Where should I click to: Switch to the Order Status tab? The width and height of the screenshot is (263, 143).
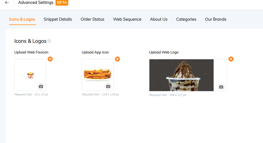click(92, 19)
